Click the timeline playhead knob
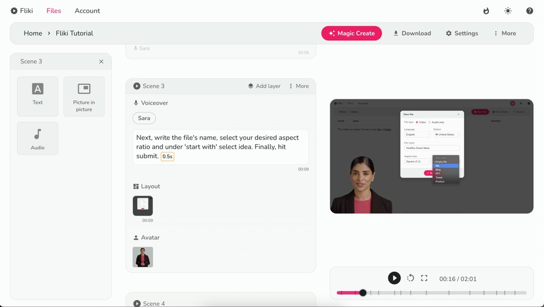This screenshot has width=544, height=307. click(363, 293)
